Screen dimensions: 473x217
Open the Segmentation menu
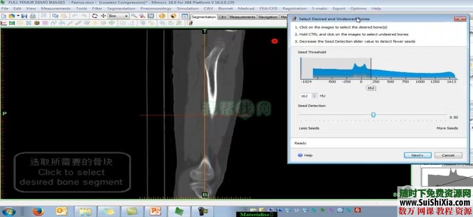[121, 9]
